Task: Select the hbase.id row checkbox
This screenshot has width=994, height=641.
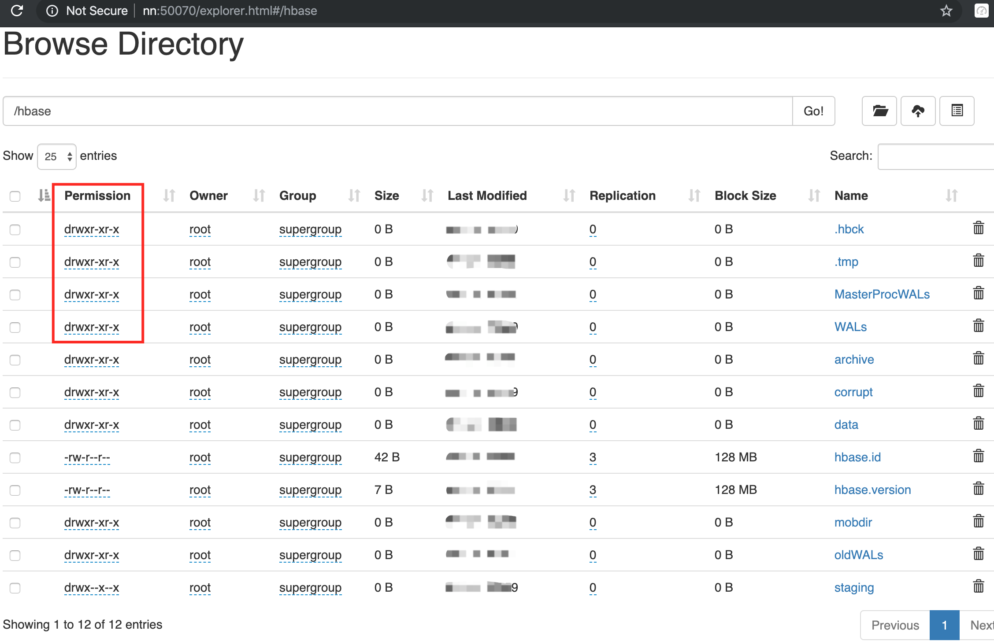Action: click(15, 457)
